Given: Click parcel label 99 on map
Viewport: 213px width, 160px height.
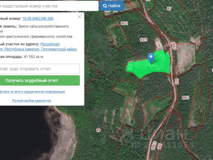Looking at the screenshot, I should tap(98, 130).
